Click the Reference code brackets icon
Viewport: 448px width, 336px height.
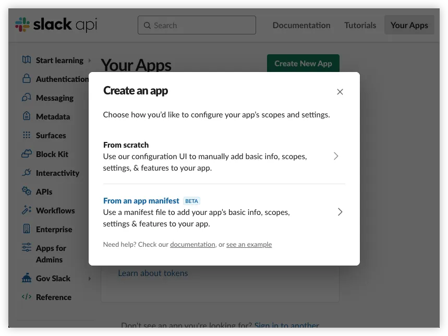27,296
